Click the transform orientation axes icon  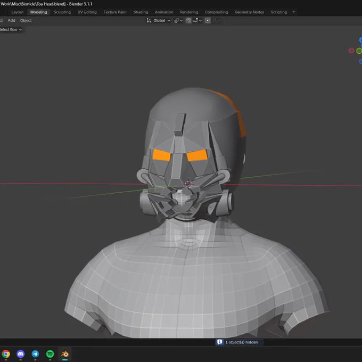[x=149, y=21]
